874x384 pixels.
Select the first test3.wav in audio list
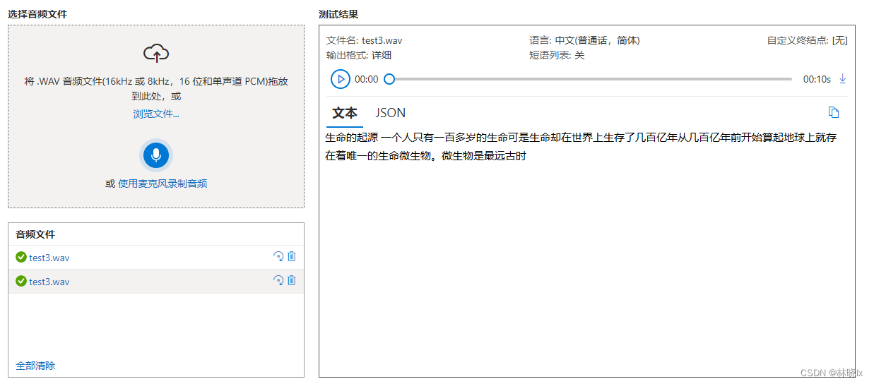(49, 258)
